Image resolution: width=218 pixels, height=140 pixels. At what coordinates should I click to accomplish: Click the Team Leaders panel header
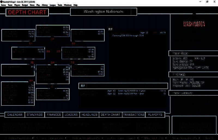click(x=193, y=93)
